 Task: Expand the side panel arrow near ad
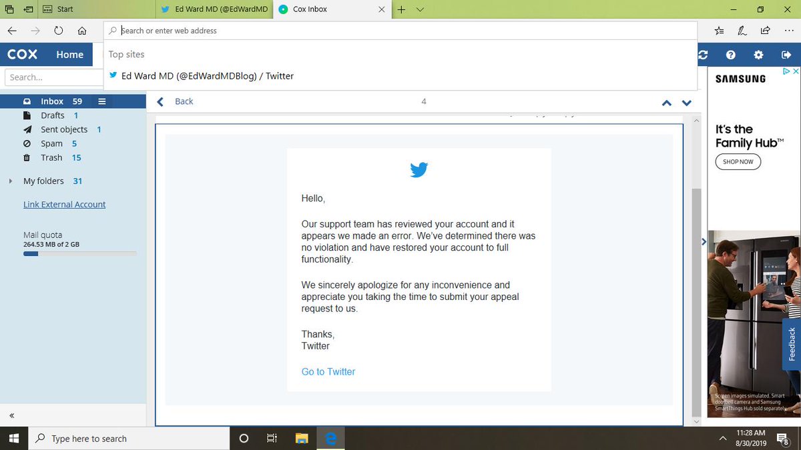coord(704,242)
